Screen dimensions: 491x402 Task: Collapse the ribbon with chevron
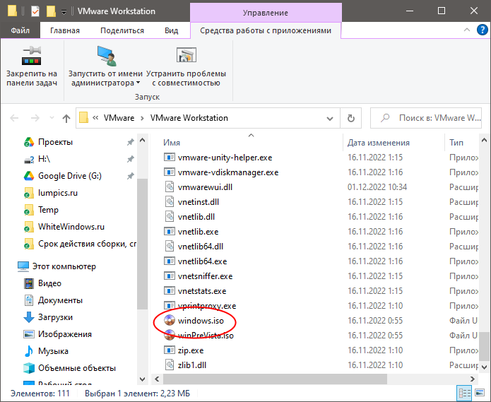tap(467, 30)
